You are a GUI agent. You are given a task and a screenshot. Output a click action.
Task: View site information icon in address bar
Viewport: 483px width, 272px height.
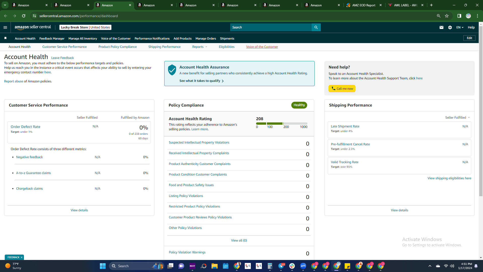click(x=34, y=16)
